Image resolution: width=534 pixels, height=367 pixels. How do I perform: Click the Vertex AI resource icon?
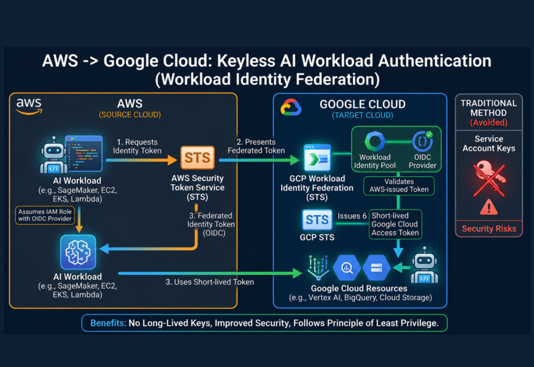pos(318,267)
